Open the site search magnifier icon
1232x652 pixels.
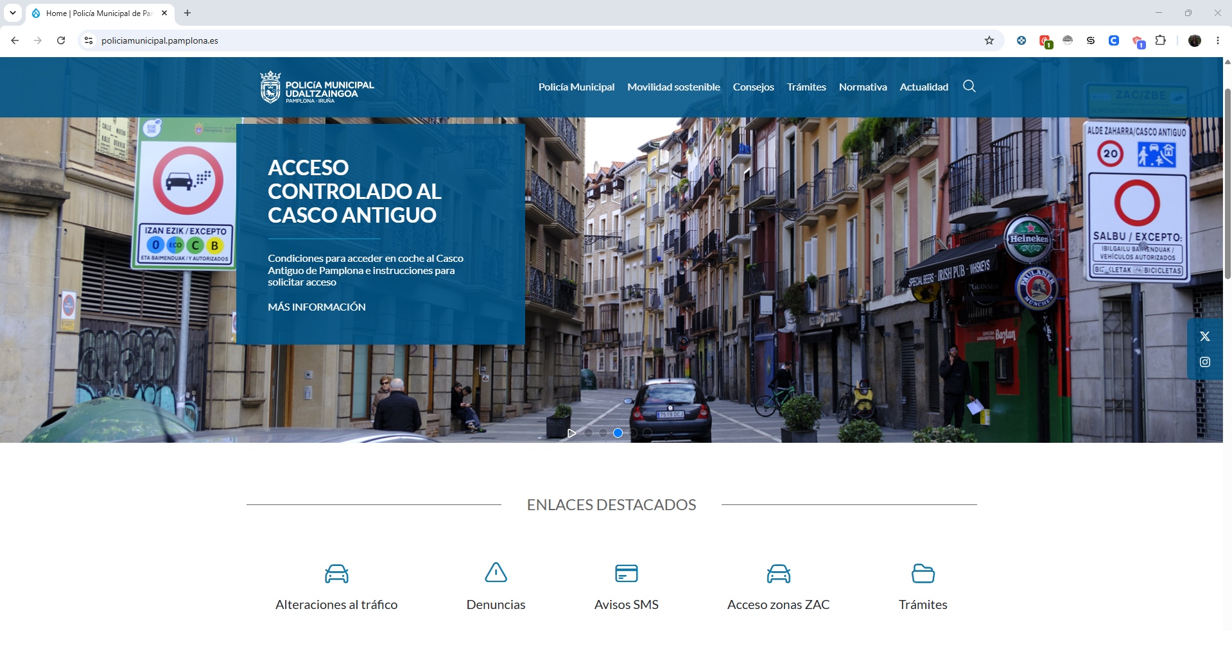coord(969,86)
